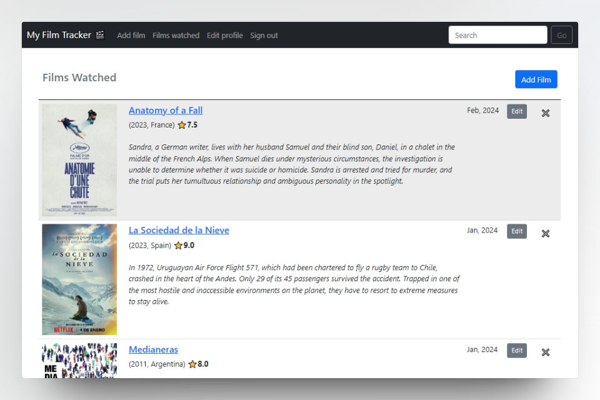The height and width of the screenshot is (400, 600).
Task: Open Edit profile page
Action: [224, 36]
